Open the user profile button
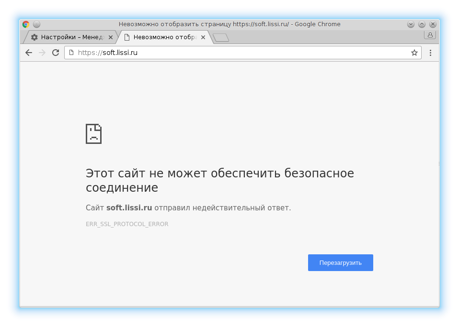Image resolution: width=459 pixels, height=327 pixels. (430, 35)
